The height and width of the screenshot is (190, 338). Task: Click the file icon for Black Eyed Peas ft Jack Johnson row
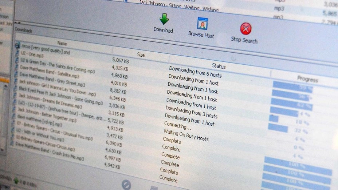(x=15, y=88)
